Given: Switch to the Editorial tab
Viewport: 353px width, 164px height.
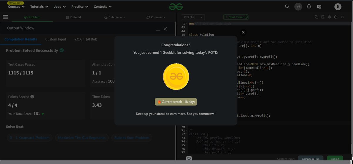Looking at the screenshot, I should [74, 17].
